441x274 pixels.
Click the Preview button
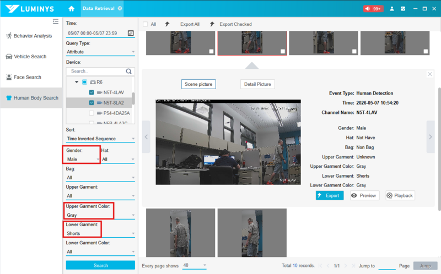[x=364, y=195]
